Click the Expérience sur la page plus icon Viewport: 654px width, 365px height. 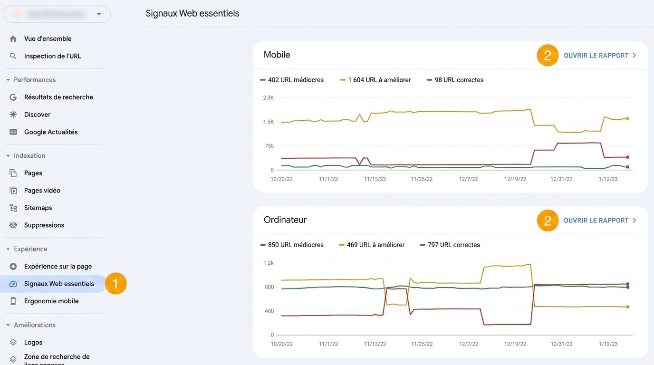click(13, 267)
